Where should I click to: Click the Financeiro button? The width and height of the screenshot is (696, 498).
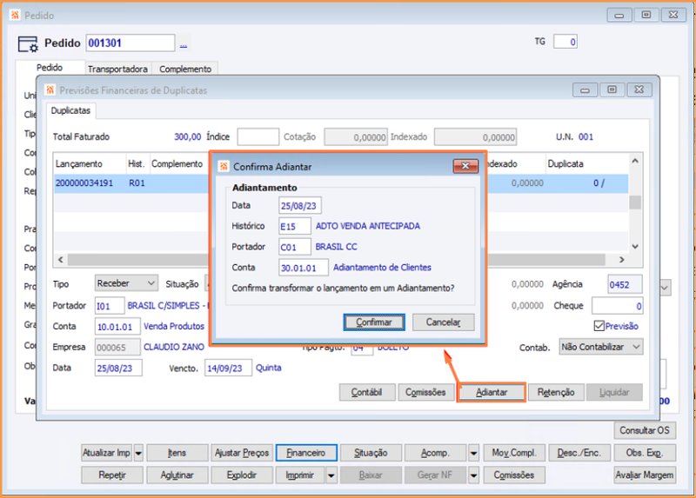[x=306, y=453]
